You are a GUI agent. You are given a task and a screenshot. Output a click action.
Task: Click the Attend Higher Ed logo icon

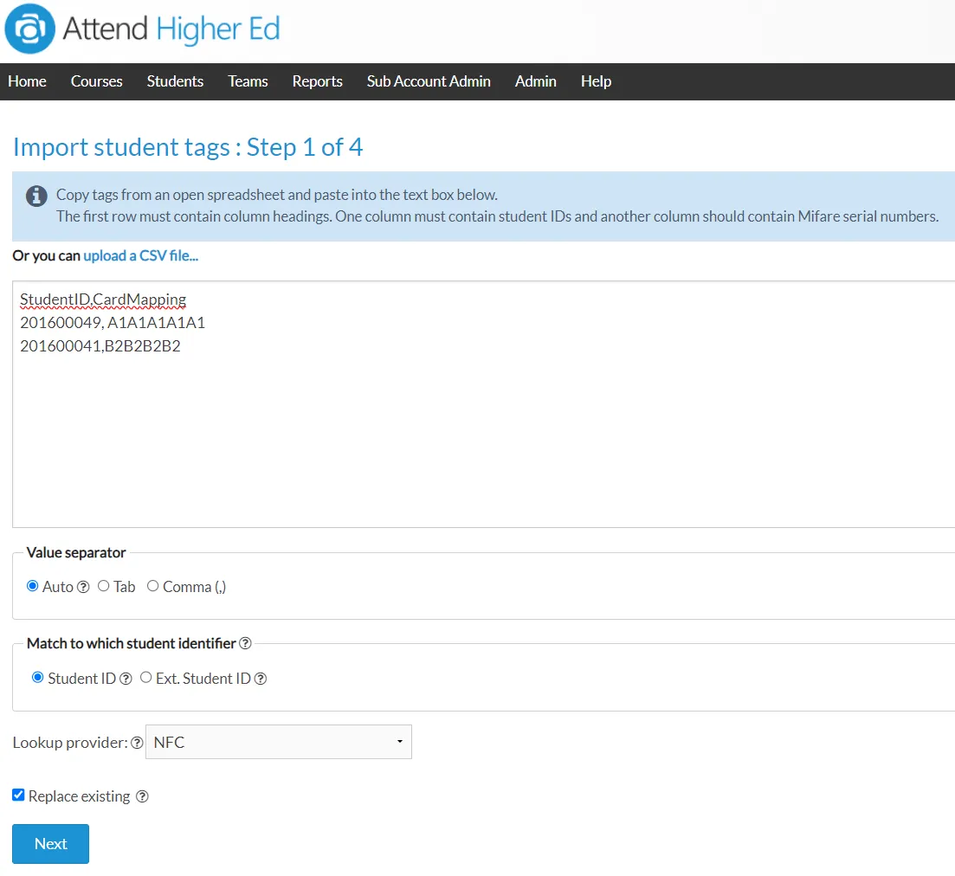[x=29, y=29]
